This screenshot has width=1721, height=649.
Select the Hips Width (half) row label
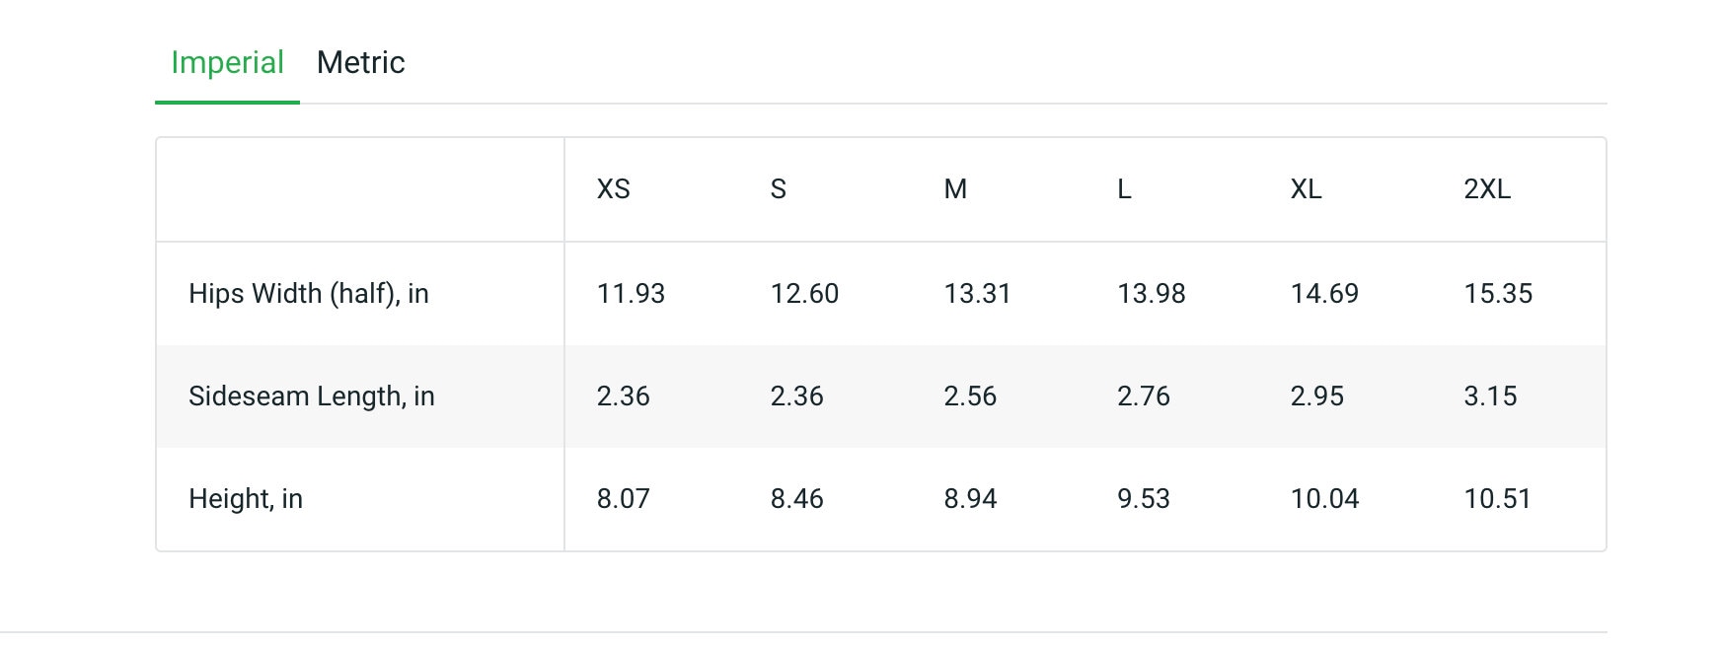[x=309, y=294]
